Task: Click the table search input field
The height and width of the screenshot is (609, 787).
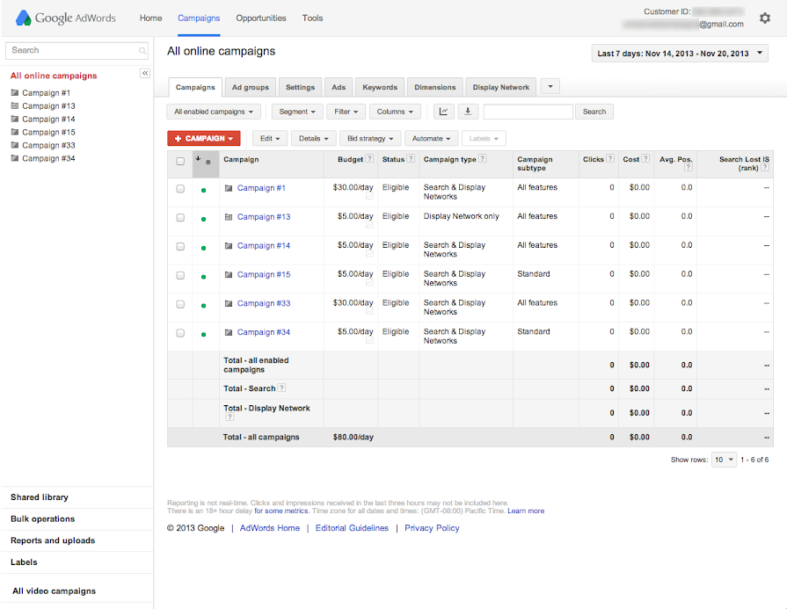Action: 528,112
